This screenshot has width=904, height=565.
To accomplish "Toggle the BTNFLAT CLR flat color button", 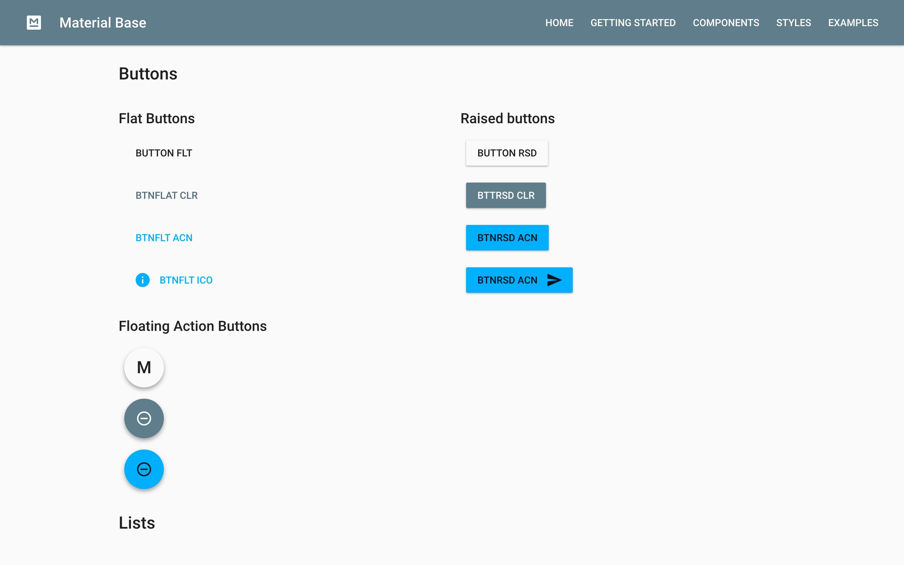I will (x=167, y=195).
